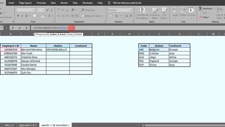This screenshot has height=127, width=225.
Task: Click the Orientation text angle icon
Action: (73, 10)
